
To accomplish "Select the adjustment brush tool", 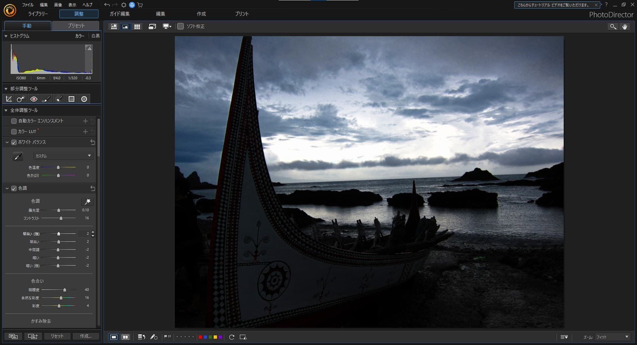I will click(x=46, y=99).
